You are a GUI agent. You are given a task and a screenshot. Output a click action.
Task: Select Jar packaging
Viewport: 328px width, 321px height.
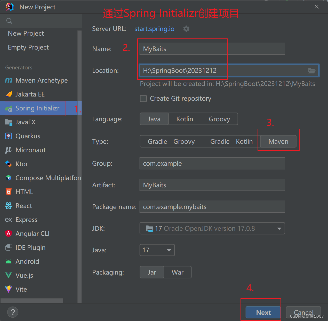(152, 272)
